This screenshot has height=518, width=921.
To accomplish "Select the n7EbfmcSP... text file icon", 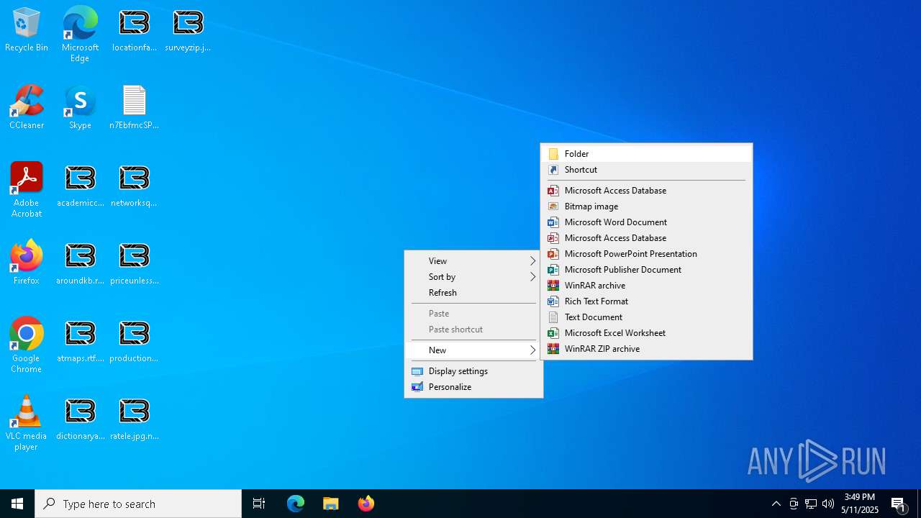I will 134,108.
